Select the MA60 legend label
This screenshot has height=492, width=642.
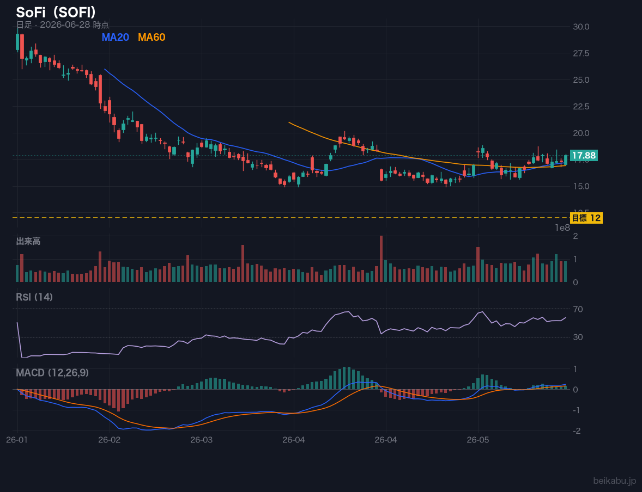point(152,37)
